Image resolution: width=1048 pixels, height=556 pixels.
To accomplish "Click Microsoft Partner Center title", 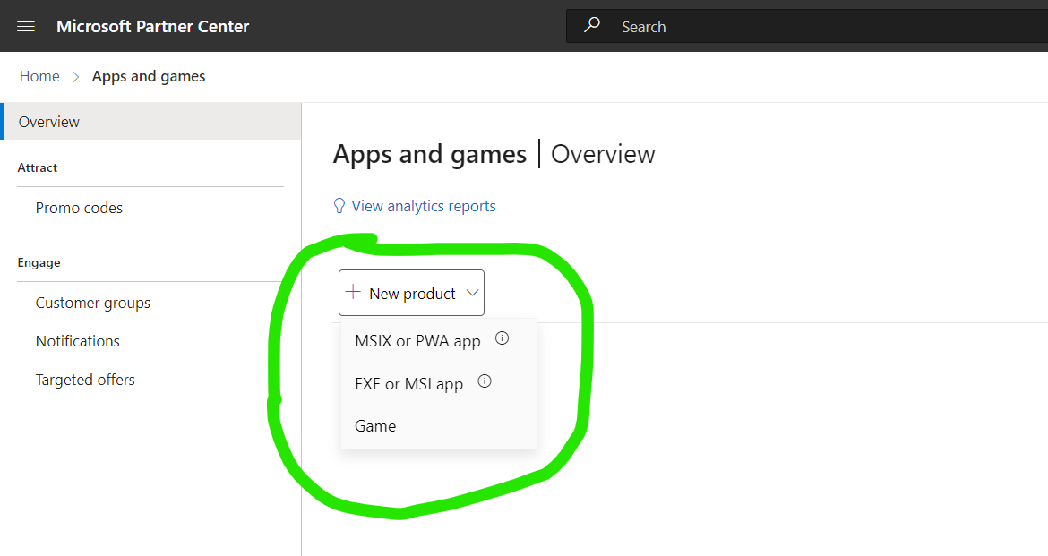I will click(152, 26).
